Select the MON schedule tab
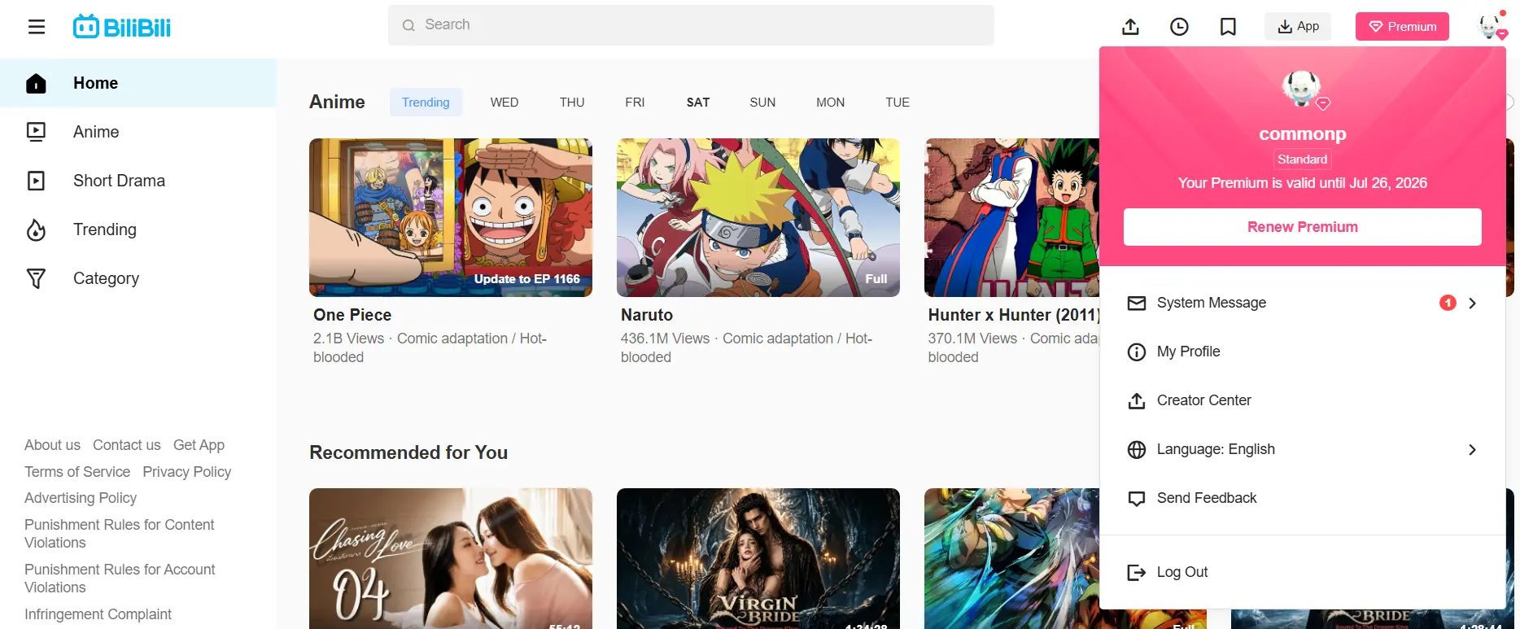 pos(831,102)
